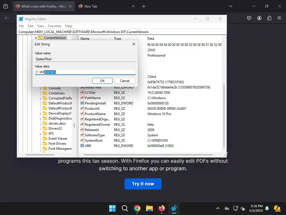Open the notification bell in system tray
Screen dimensions: 286x215
tap(267, 208)
